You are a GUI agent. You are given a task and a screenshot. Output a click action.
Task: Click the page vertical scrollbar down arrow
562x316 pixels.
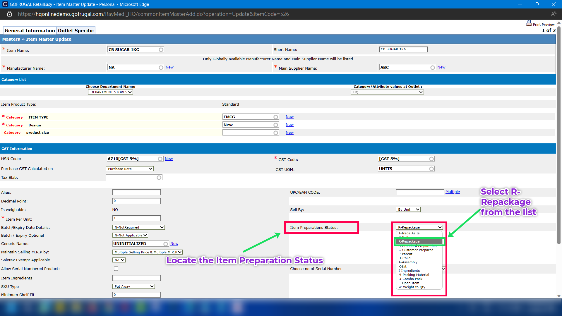coord(559,296)
